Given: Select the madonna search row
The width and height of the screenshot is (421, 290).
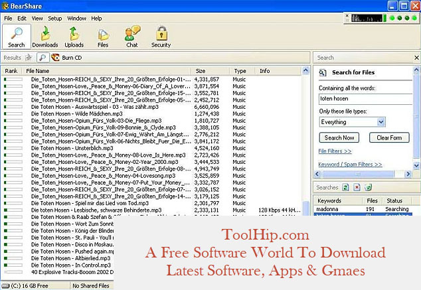Looking at the screenshot, I should coord(363,209).
